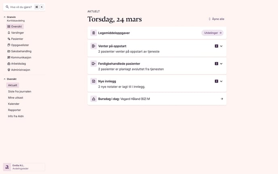Image resolution: width=278 pixels, height=174 pixels.
Task: Open Oppgavelister icon in sidebar
Action: 9,45
